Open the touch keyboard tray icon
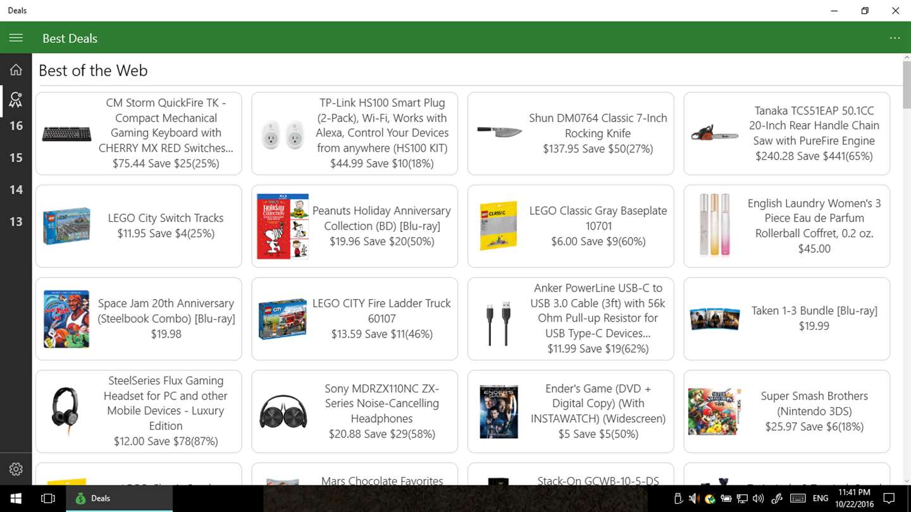This screenshot has height=512, width=911. tap(798, 499)
